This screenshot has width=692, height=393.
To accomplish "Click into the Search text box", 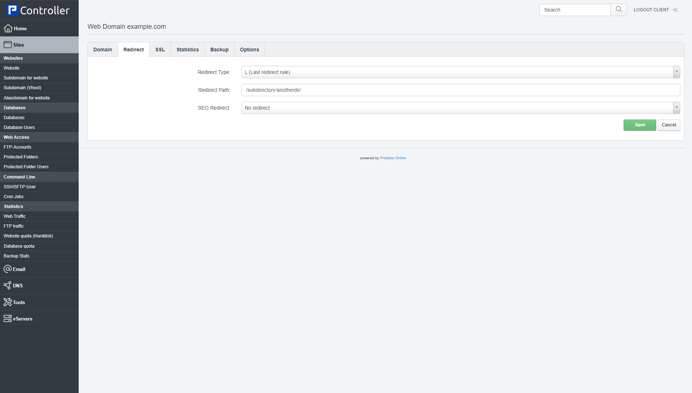I will pyautogui.click(x=575, y=10).
